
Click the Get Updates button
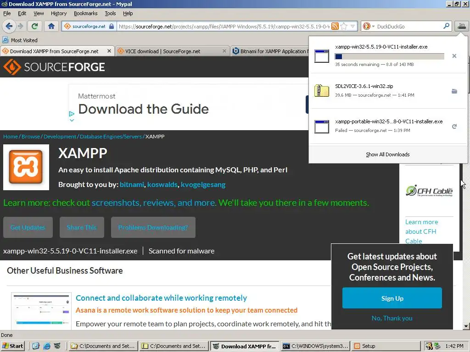(x=28, y=227)
